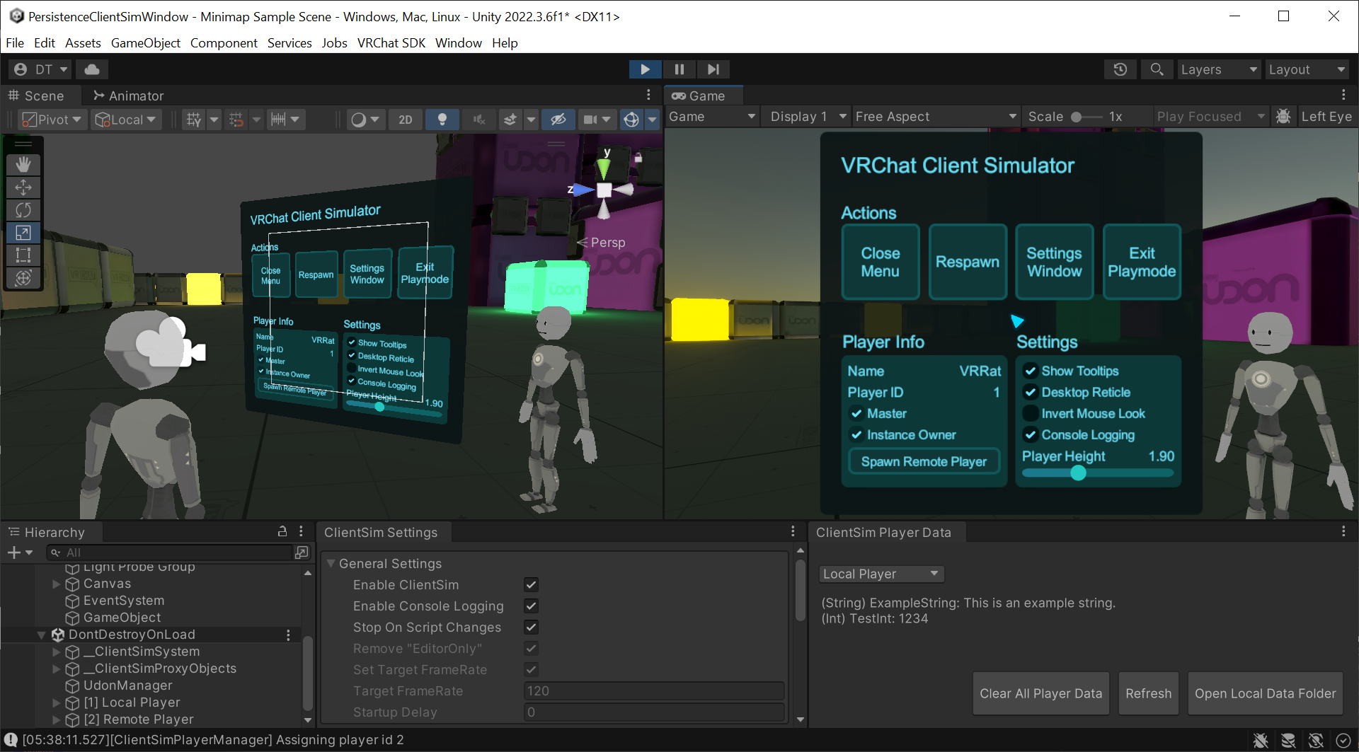Toggle the Enable Console Logging checkbox
The image size is (1359, 752).
coord(531,606)
